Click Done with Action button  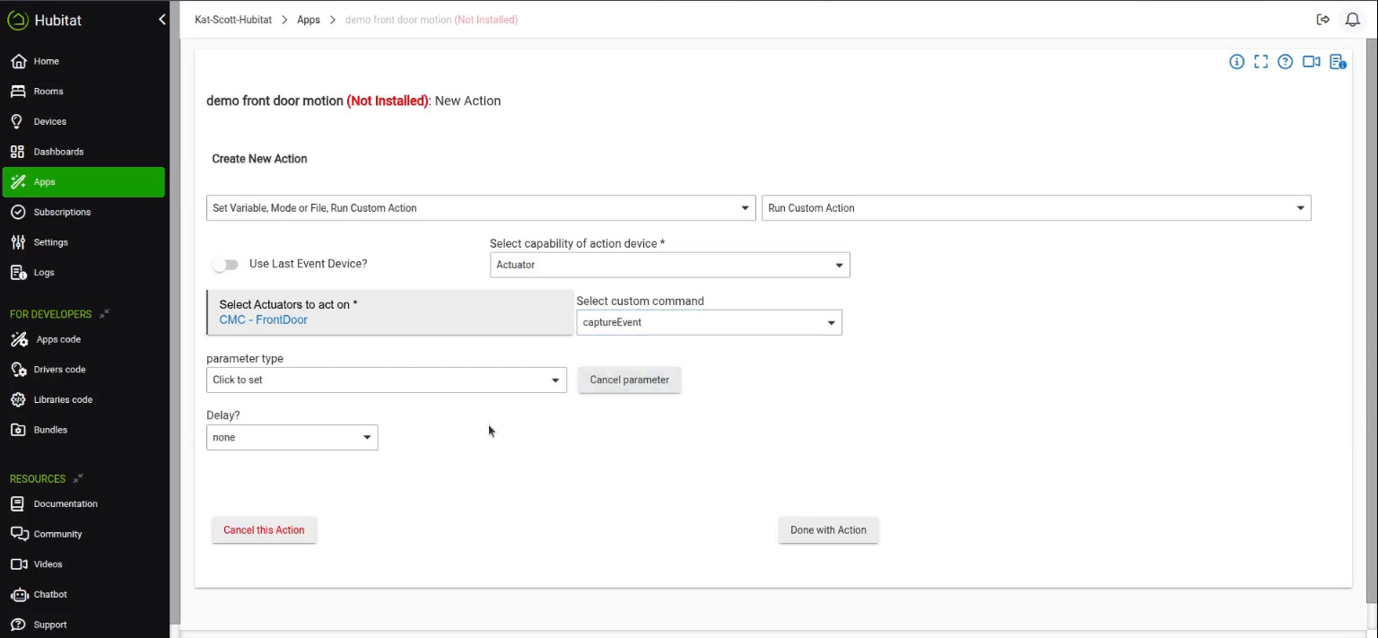828,530
